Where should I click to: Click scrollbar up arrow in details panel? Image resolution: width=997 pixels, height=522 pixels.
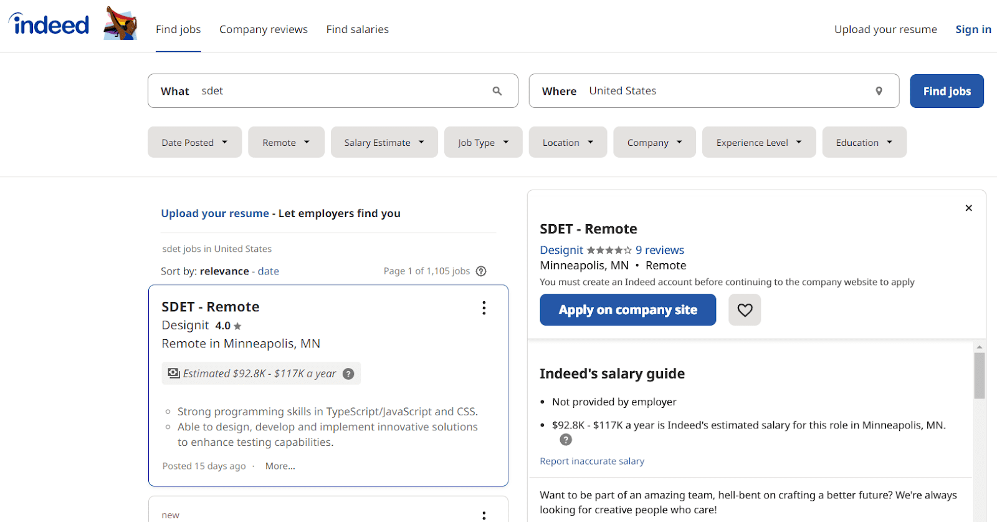click(x=980, y=347)
